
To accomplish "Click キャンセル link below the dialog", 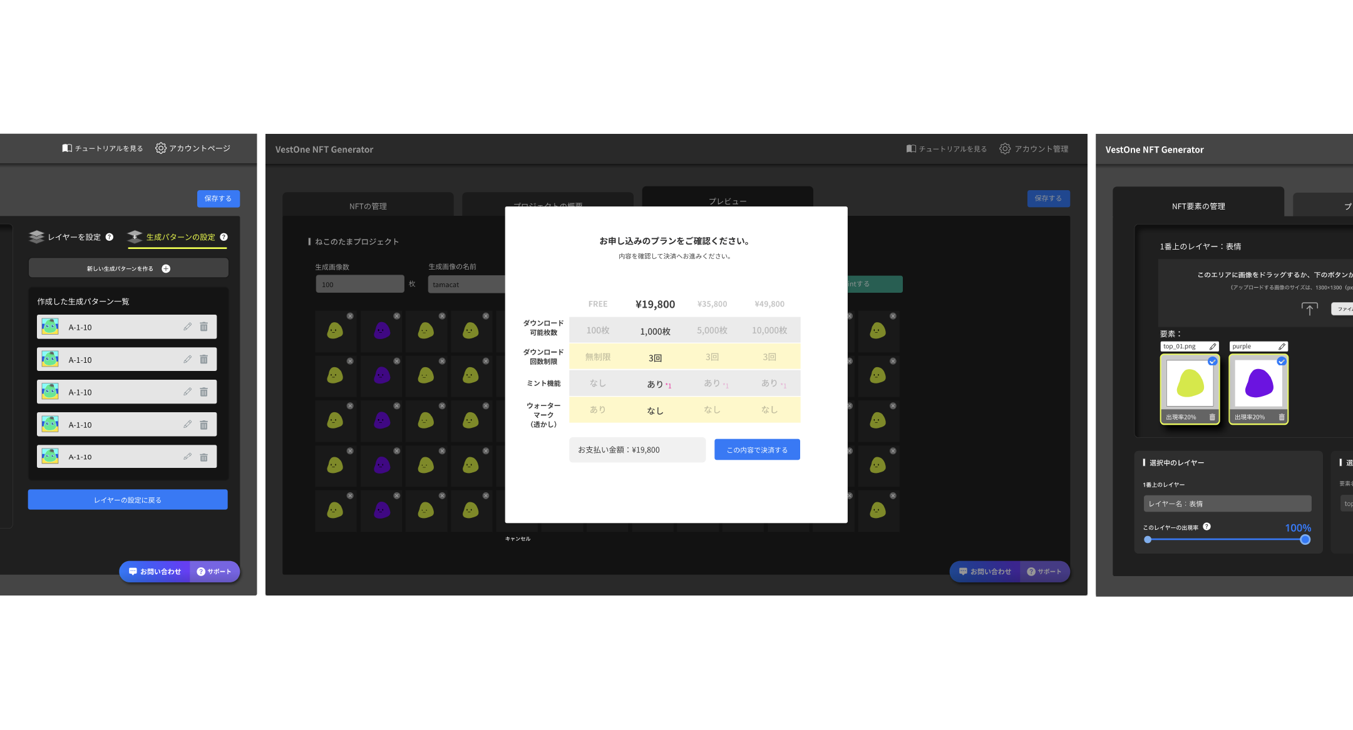I will [517, 539].
